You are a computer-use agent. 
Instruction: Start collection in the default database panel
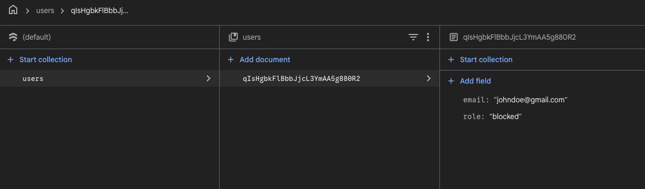[46, 60]
